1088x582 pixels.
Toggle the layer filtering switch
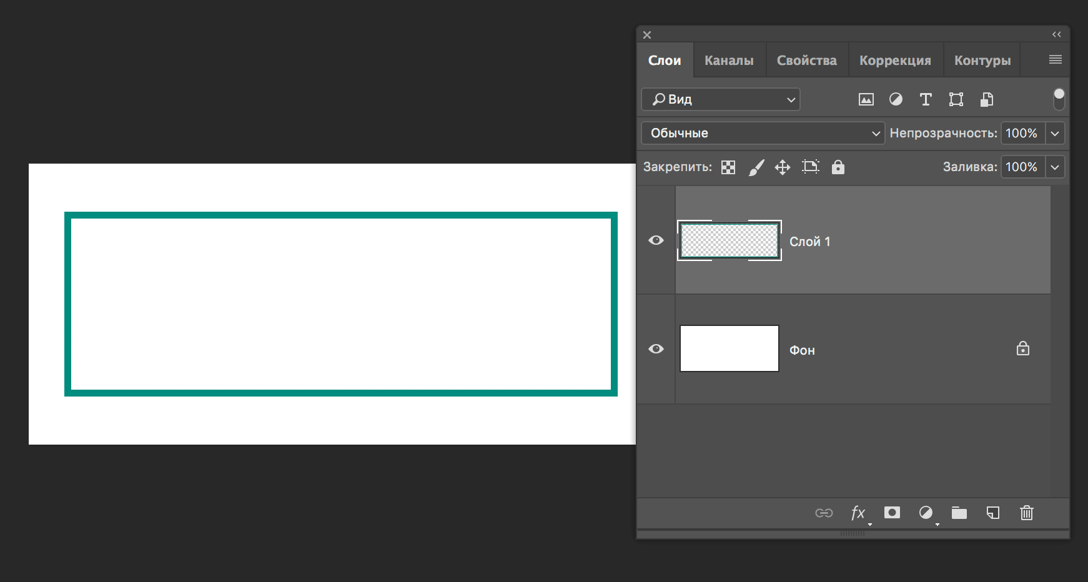coord(1059,99)
